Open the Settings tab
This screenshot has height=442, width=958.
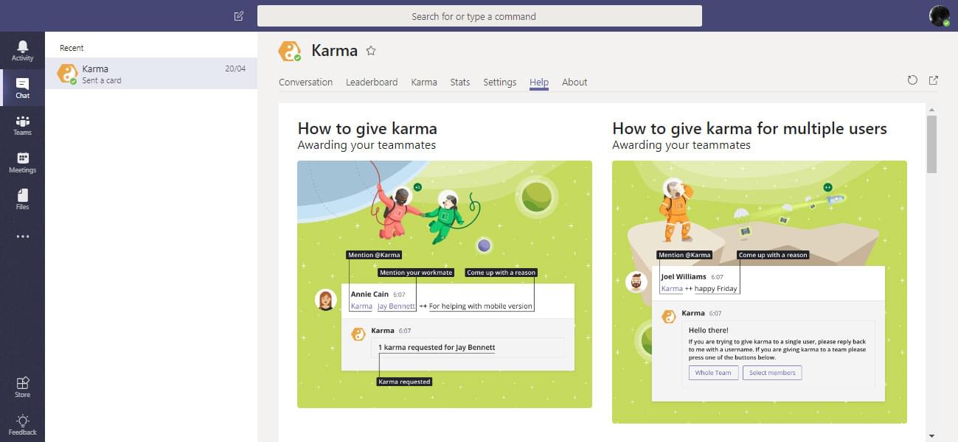[499, 82]
